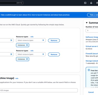Remove the first Instances resource type chip
The width and height of the screenshot is (98, 95).
coord(27,45)
